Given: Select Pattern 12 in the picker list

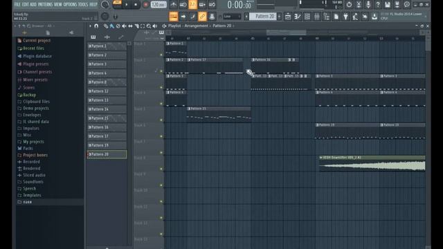Looking at the screenshot, I should (x=107, y=91).
